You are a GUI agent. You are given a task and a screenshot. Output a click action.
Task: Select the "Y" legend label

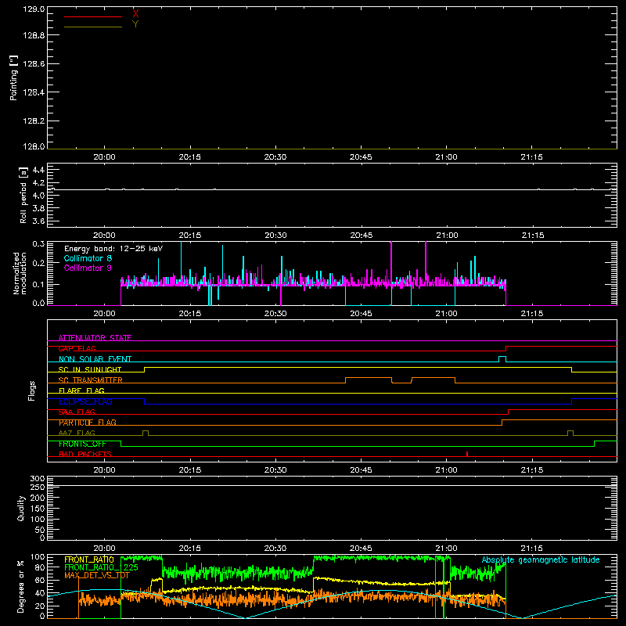click(x=135, y=24)
